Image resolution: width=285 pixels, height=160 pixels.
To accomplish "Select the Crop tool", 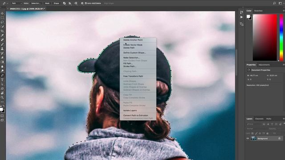I will point(2,31).
